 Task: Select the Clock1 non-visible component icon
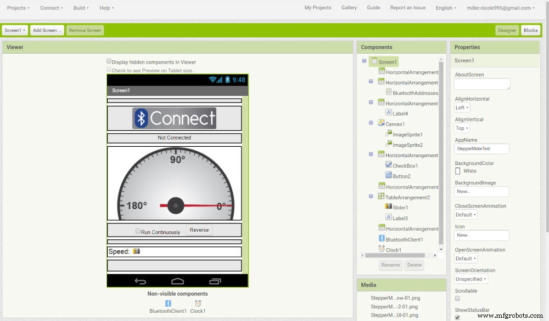[x=198, y=303]
